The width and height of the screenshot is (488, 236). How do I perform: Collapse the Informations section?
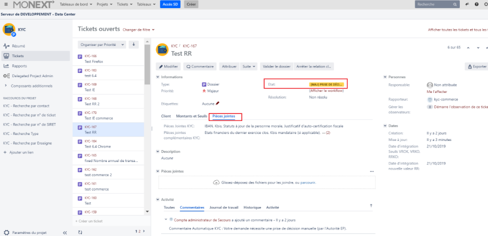coord(158,77)
